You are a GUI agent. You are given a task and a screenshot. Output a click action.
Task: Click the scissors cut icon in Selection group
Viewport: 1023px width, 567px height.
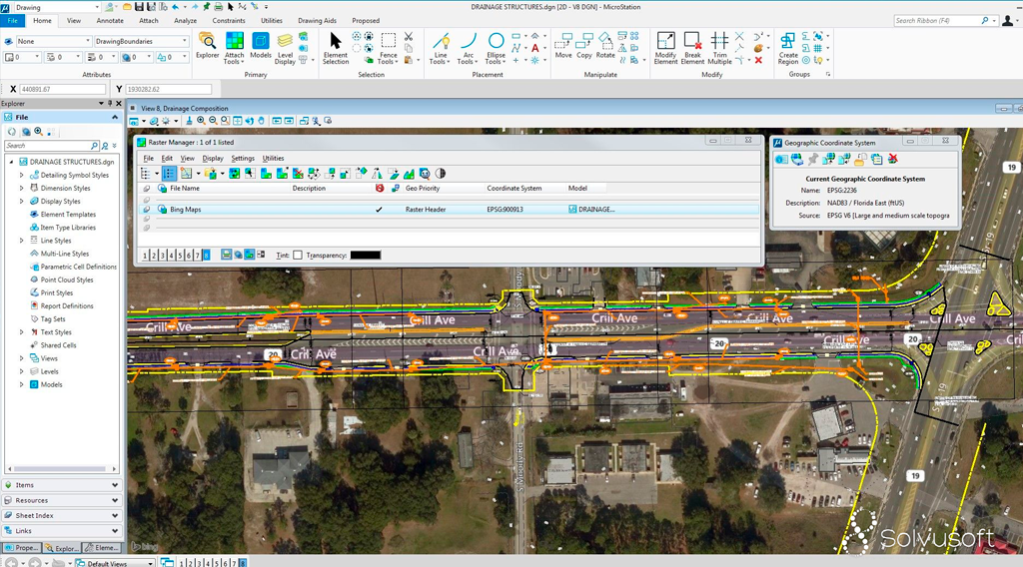tap(409, 37)
